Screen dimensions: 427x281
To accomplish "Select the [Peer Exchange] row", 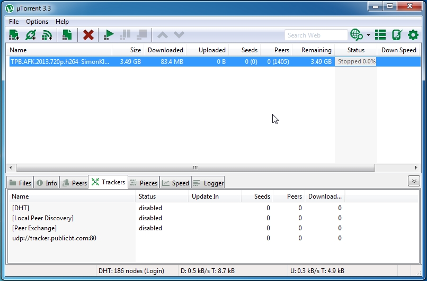I will coord(213,228).
